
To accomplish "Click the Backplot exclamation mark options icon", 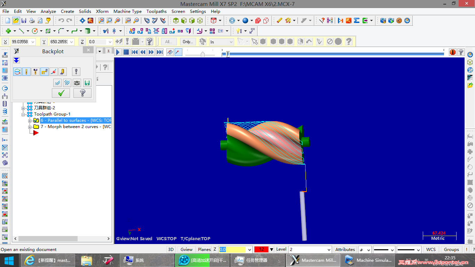I will click(76, 72).
